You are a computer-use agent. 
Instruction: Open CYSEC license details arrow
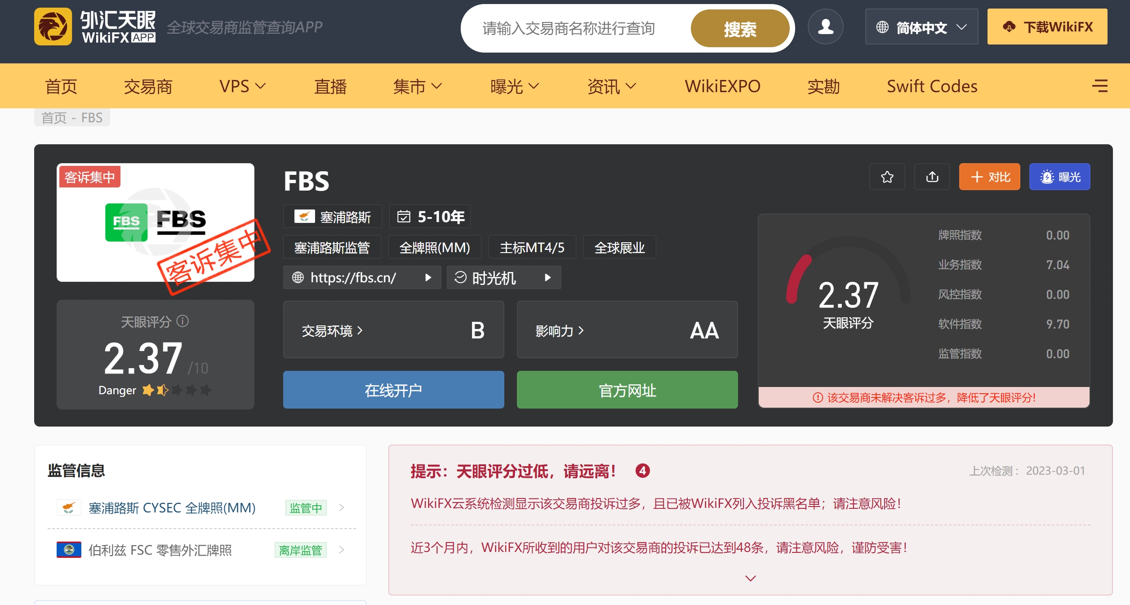(x=342, y=507)
